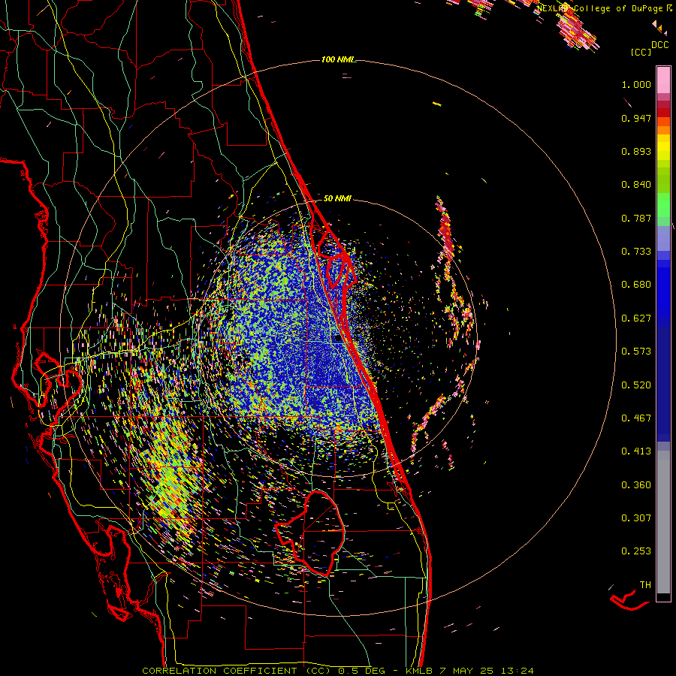
Task: Select the 0.947 legend value
Action: coord(636,118)
